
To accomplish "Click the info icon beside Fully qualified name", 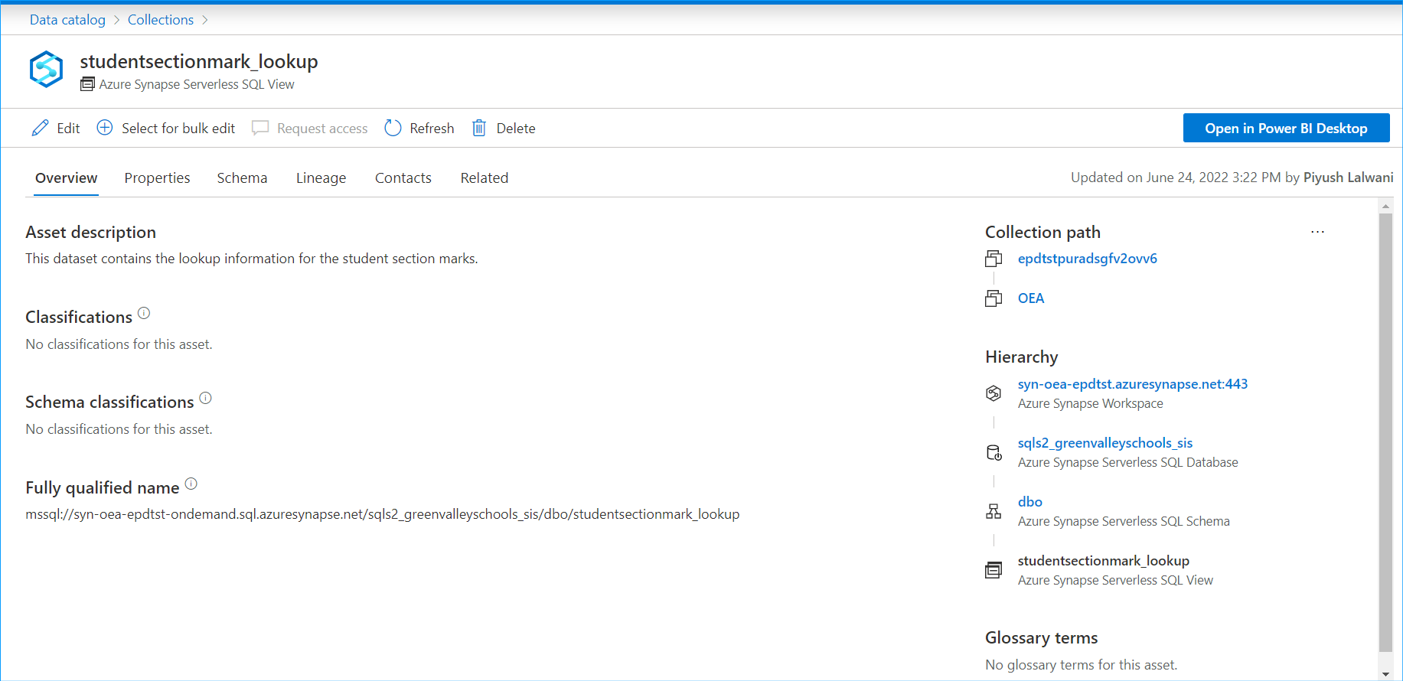I will click(191, 484).
